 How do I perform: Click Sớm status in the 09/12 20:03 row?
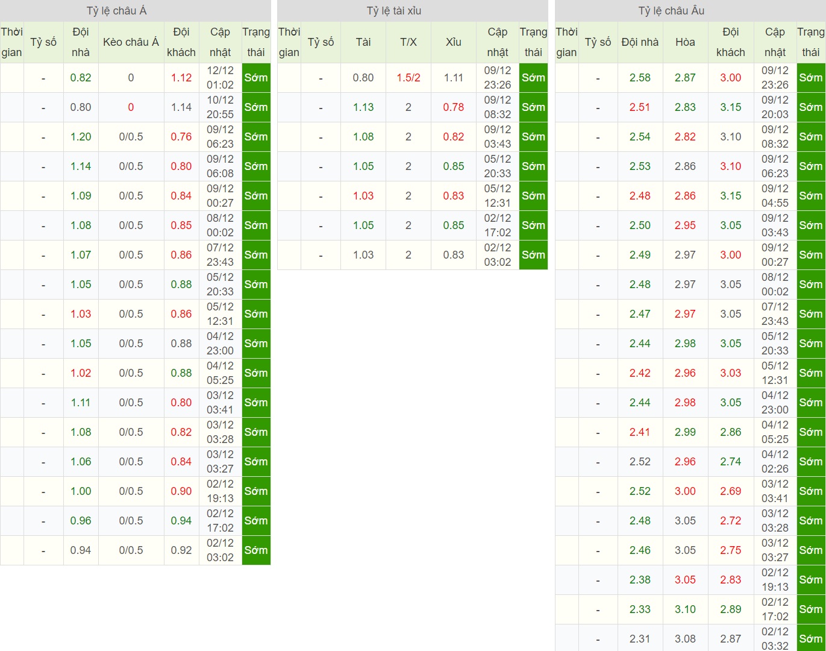[x=811, y=107]
